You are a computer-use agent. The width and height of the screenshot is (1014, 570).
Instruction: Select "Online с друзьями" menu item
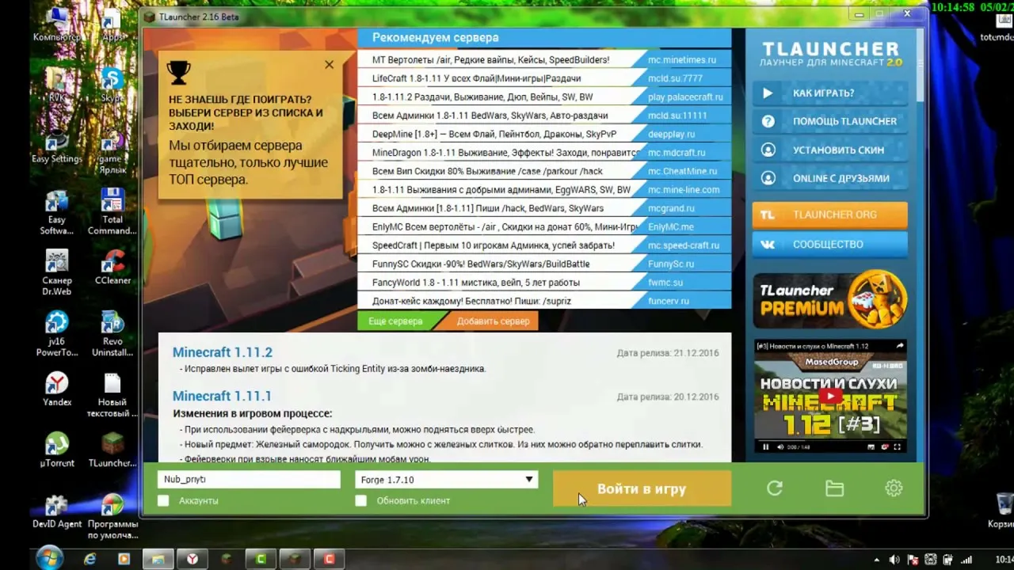click(841, 178)
